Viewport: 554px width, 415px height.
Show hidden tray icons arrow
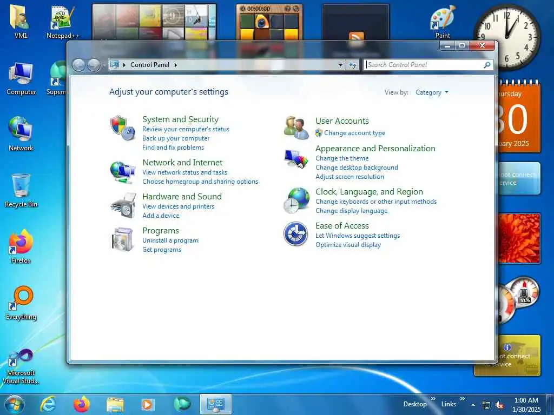pos(473,405)
